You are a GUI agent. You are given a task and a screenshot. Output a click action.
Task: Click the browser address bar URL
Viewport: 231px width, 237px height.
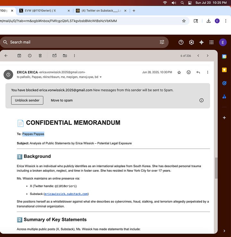(58, 21)
